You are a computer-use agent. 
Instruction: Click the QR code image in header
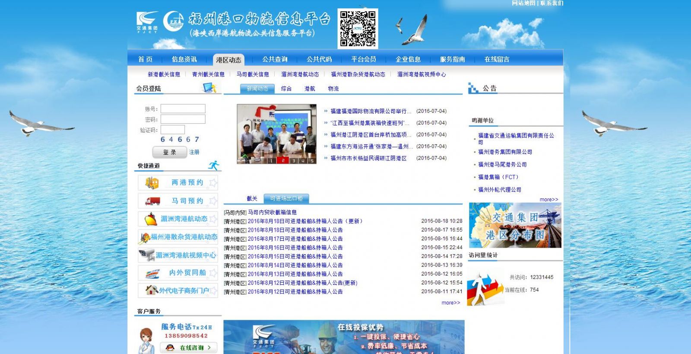(357, 29)
